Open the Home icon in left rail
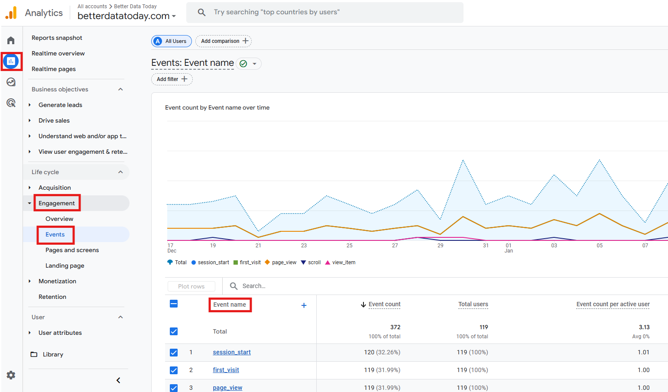The image size is (668, 392). [x=11, y=40]
